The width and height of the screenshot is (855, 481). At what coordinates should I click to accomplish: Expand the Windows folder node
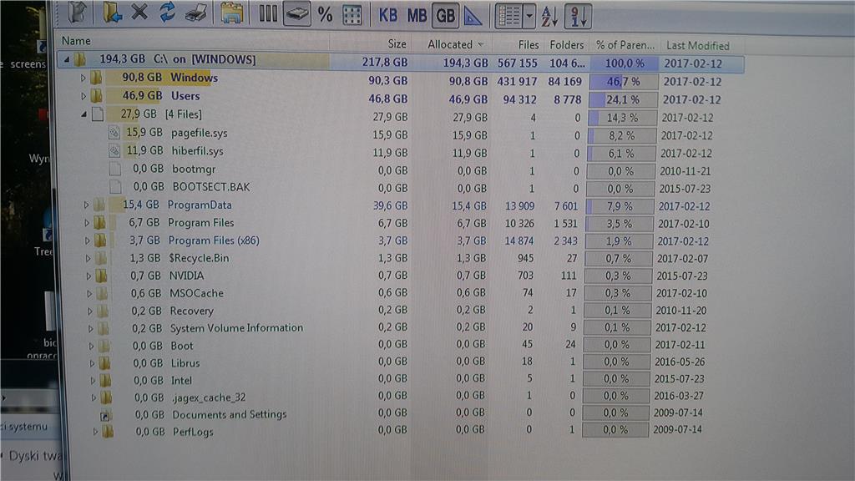(83, 78)
